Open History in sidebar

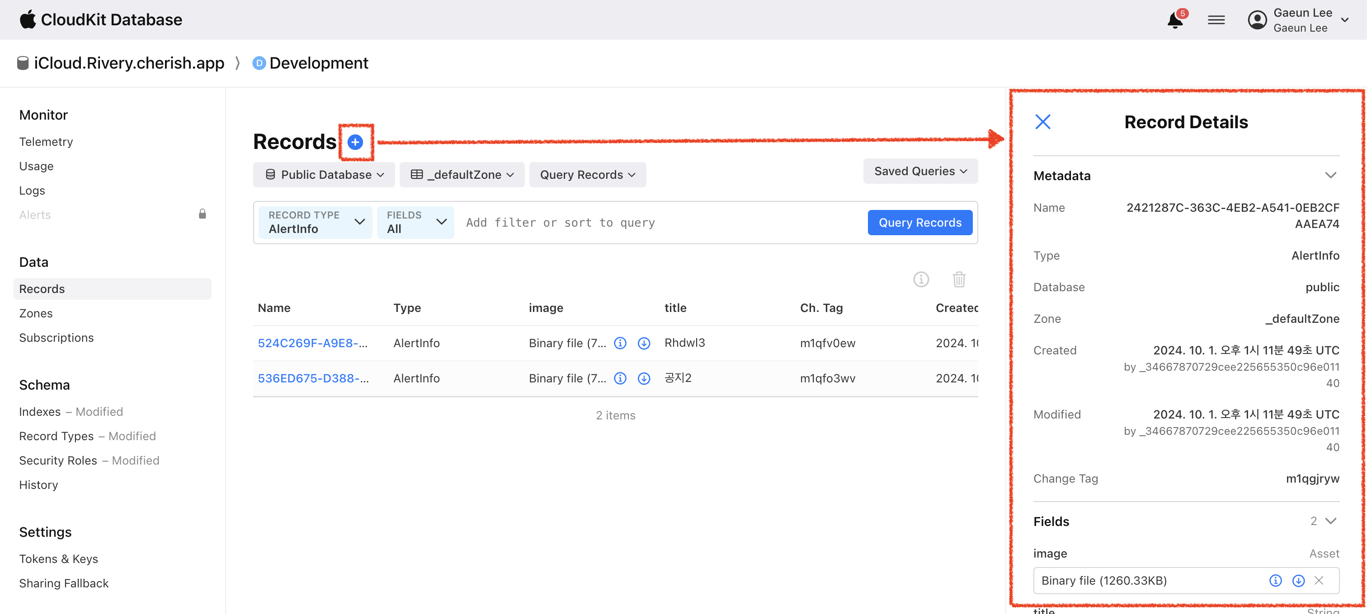38,485
